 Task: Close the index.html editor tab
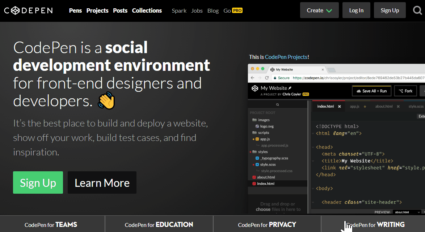(339, 107)
